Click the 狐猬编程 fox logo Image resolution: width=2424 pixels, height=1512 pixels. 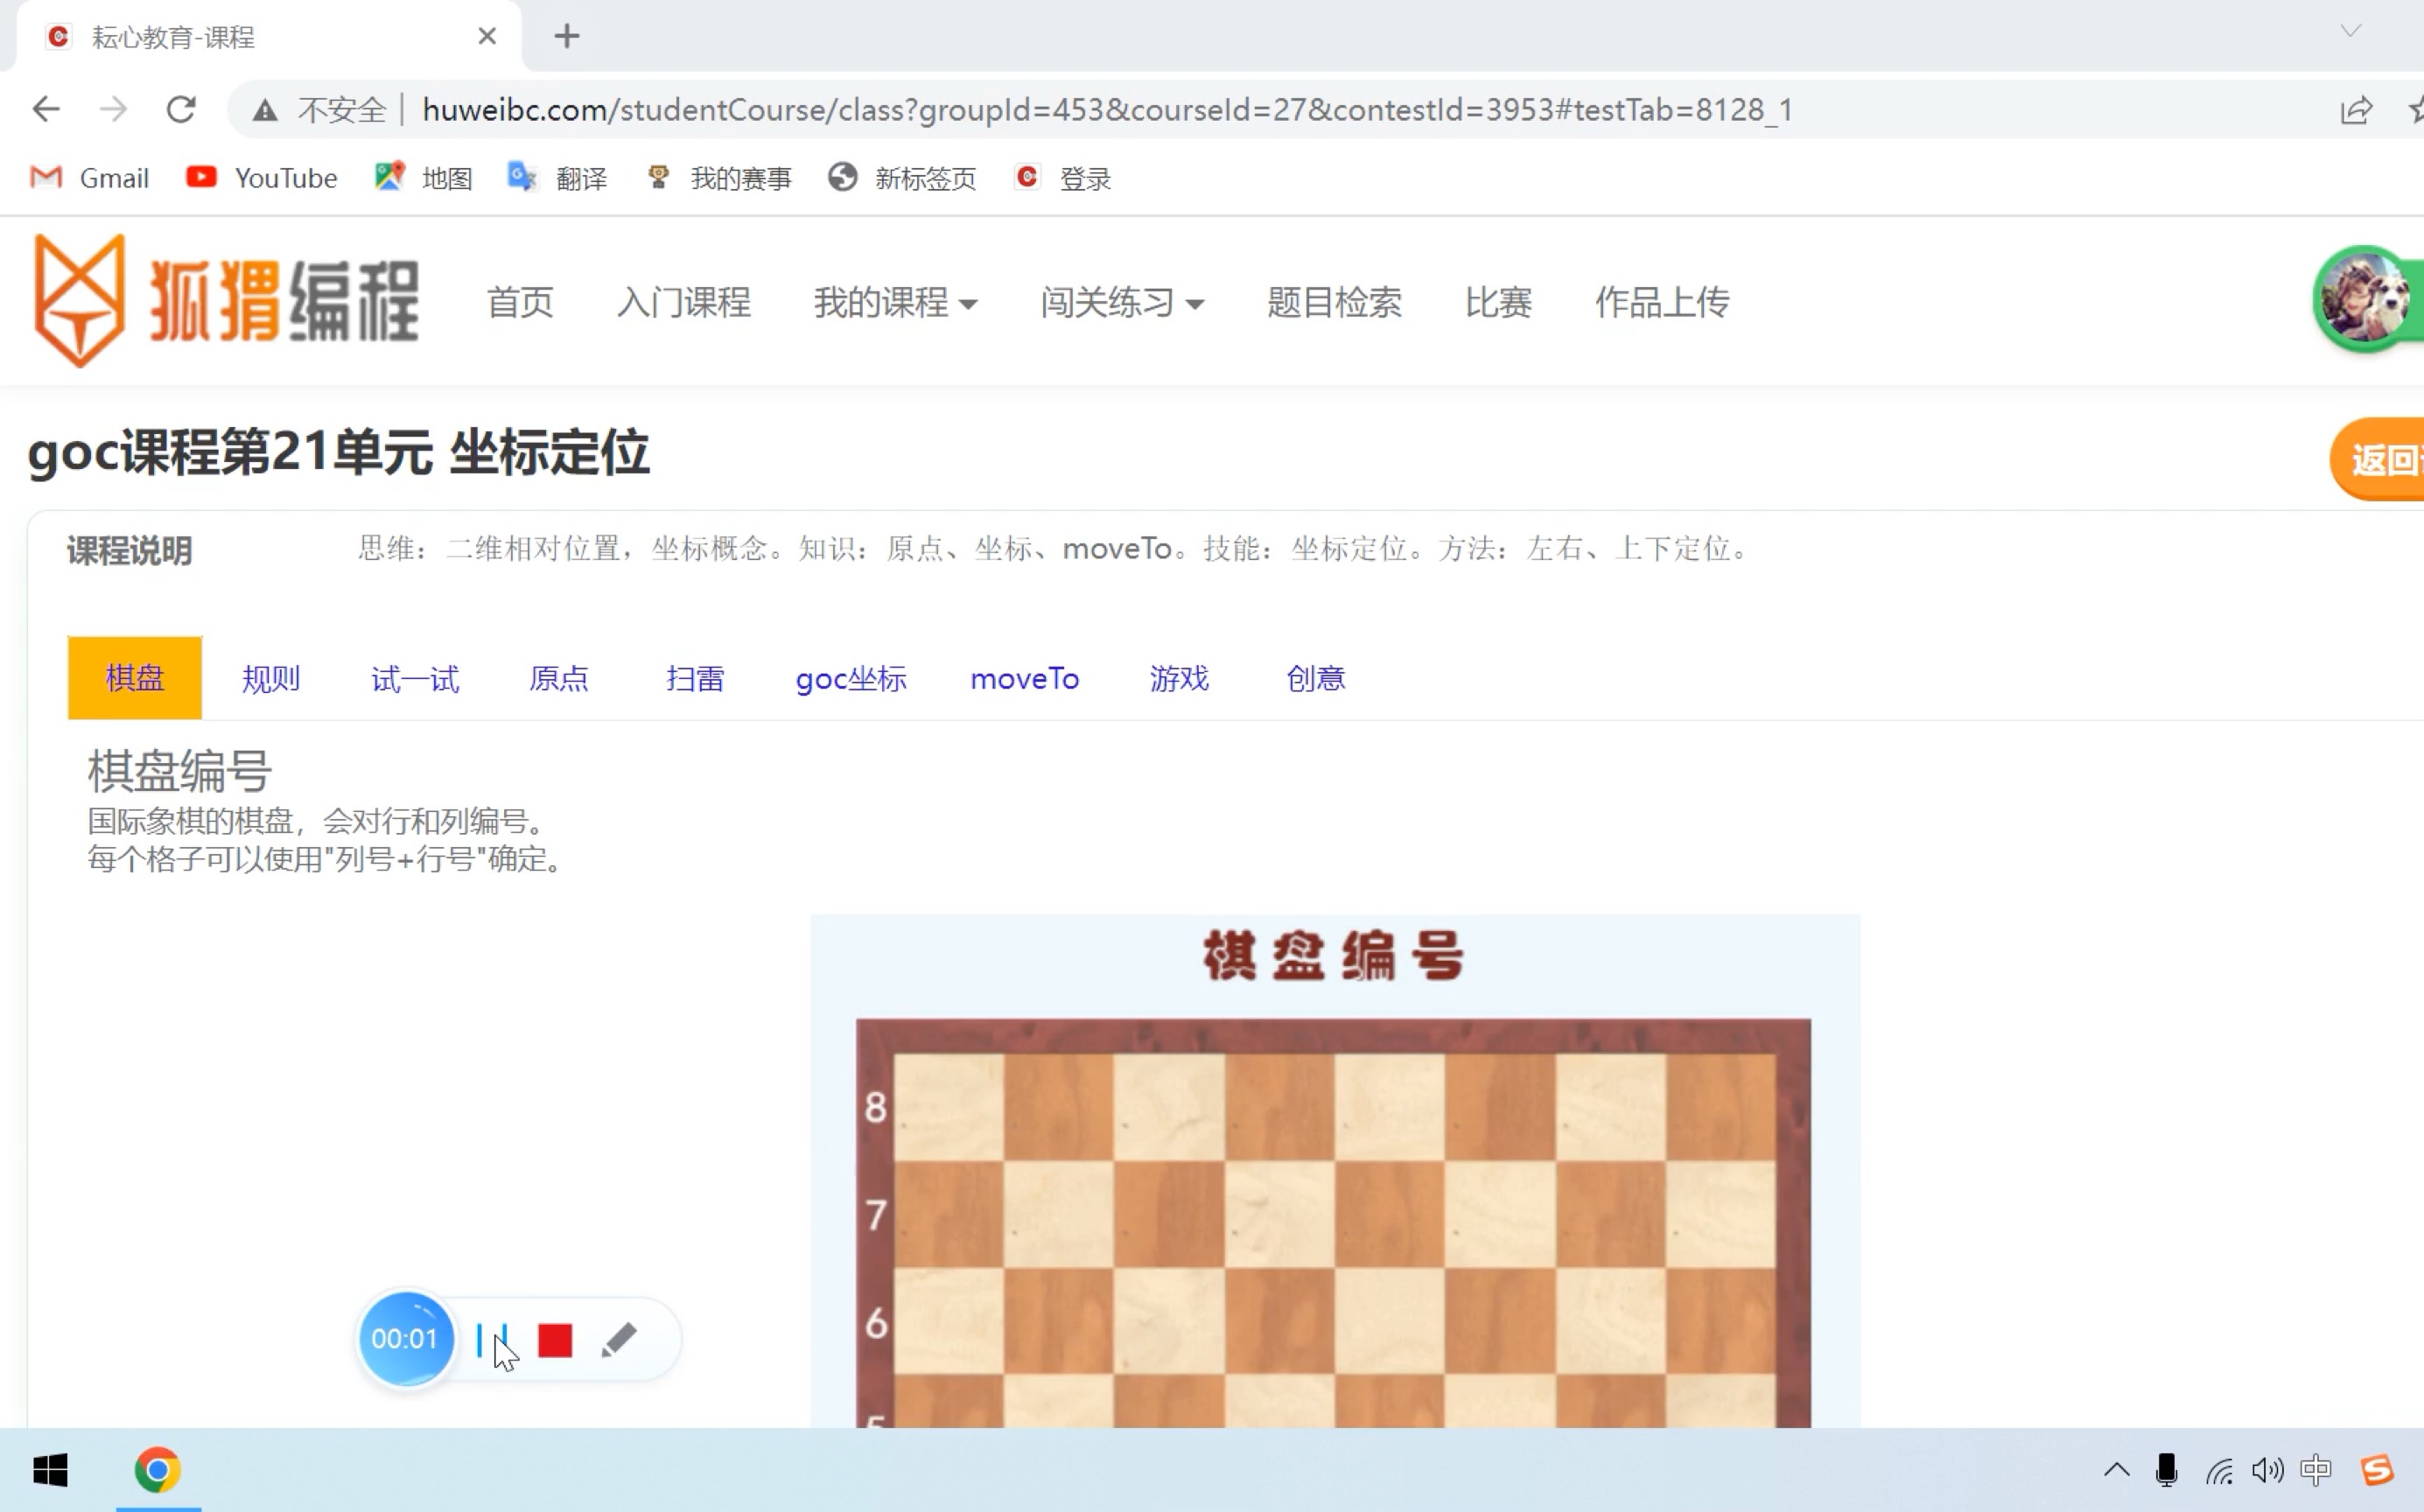225,300
